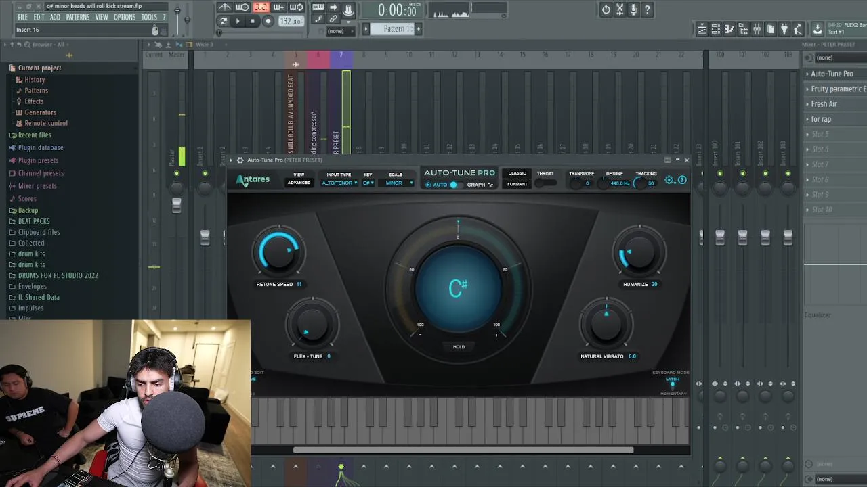The width and height of the screenshot is (867, 487).
Task: Open the mixer view icon
Action: (x=757, y=29)
